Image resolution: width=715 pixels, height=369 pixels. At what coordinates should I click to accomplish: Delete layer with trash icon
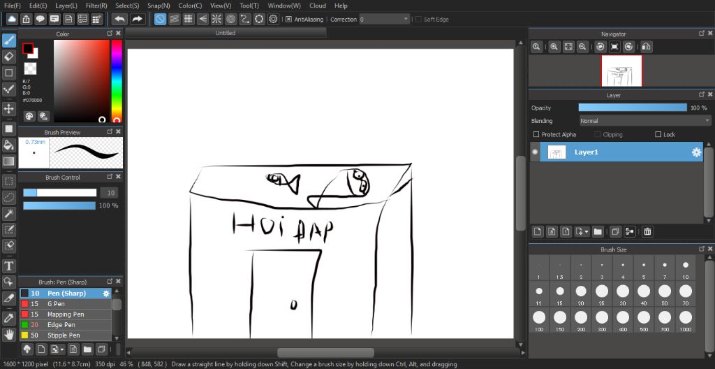tap(647, 231)
